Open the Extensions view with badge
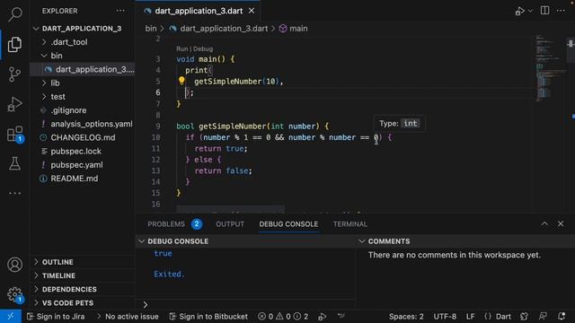This screenshot has height=323, width=575. point(15,134)
